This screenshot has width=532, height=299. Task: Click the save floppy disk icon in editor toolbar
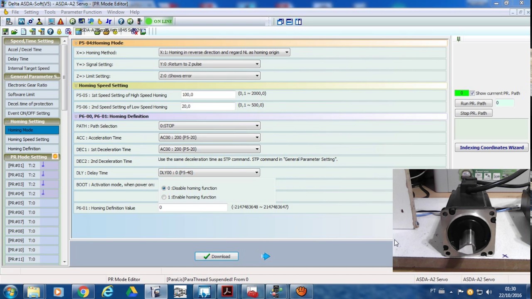click(5, 32)
